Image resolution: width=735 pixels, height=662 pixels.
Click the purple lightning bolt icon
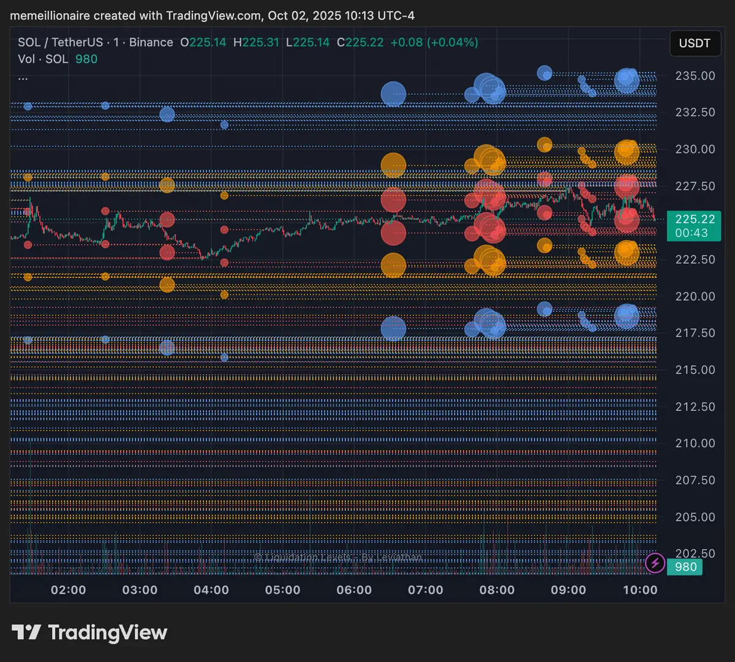coord(655,563)
